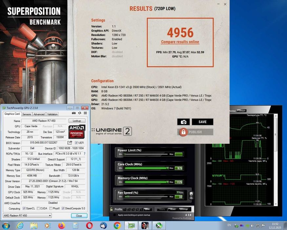The width and height of the screenshot is (287, 230).
Task: Click the volume speaker tray icon
Action: pos(252,226)
